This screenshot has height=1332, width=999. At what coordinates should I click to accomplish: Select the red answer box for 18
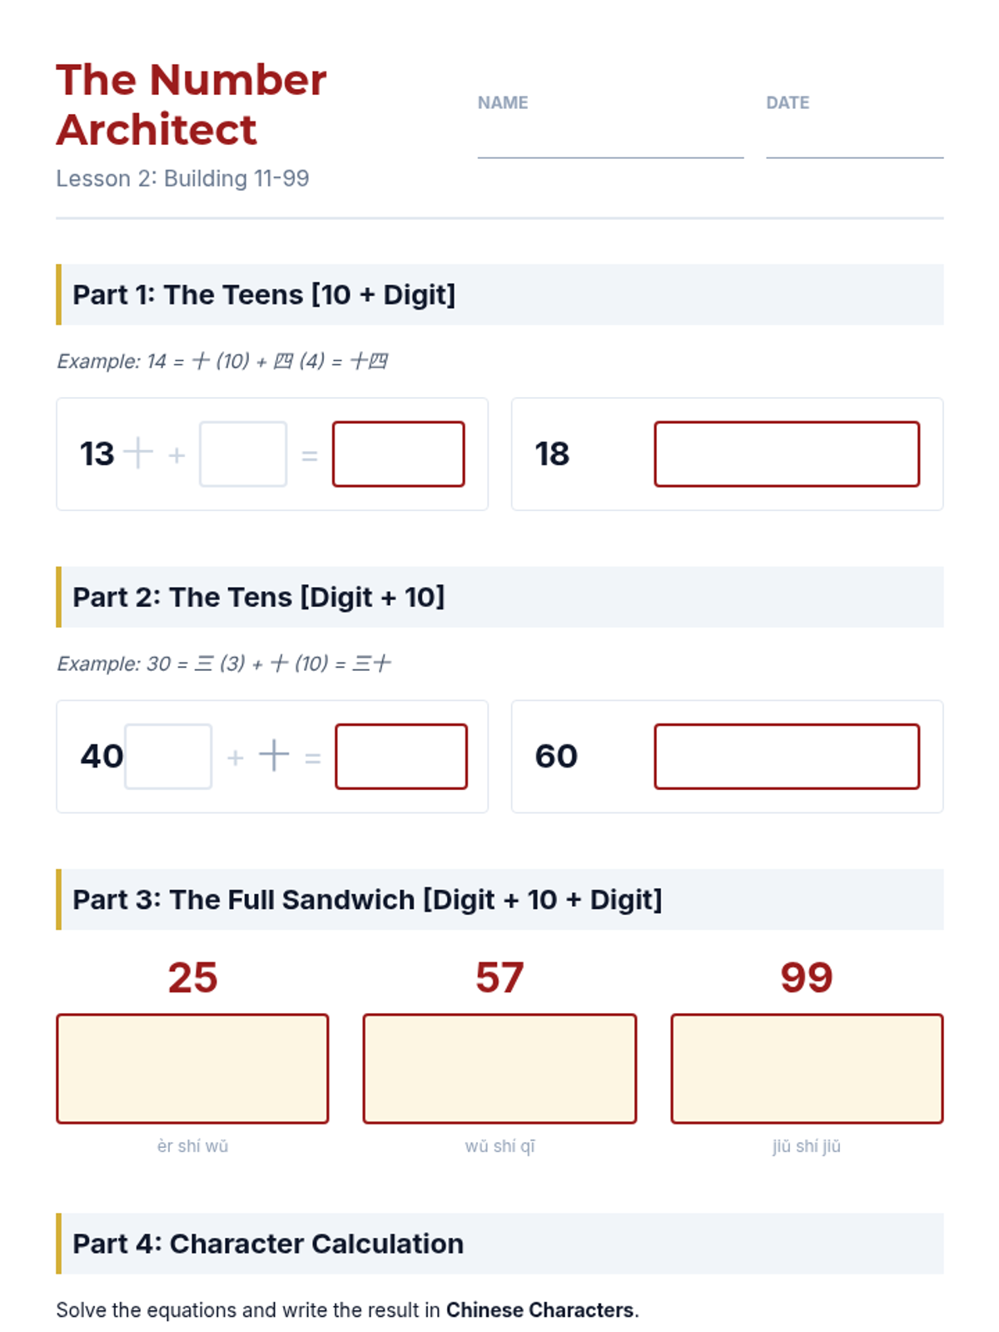pos(787,454)
